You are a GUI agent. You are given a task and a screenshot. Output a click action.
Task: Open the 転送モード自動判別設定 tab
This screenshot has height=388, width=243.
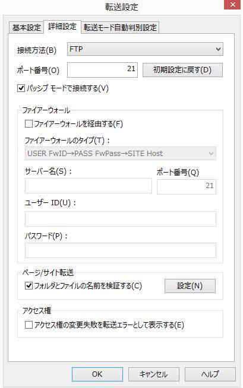pyautogui.click(x=120, y=27)
